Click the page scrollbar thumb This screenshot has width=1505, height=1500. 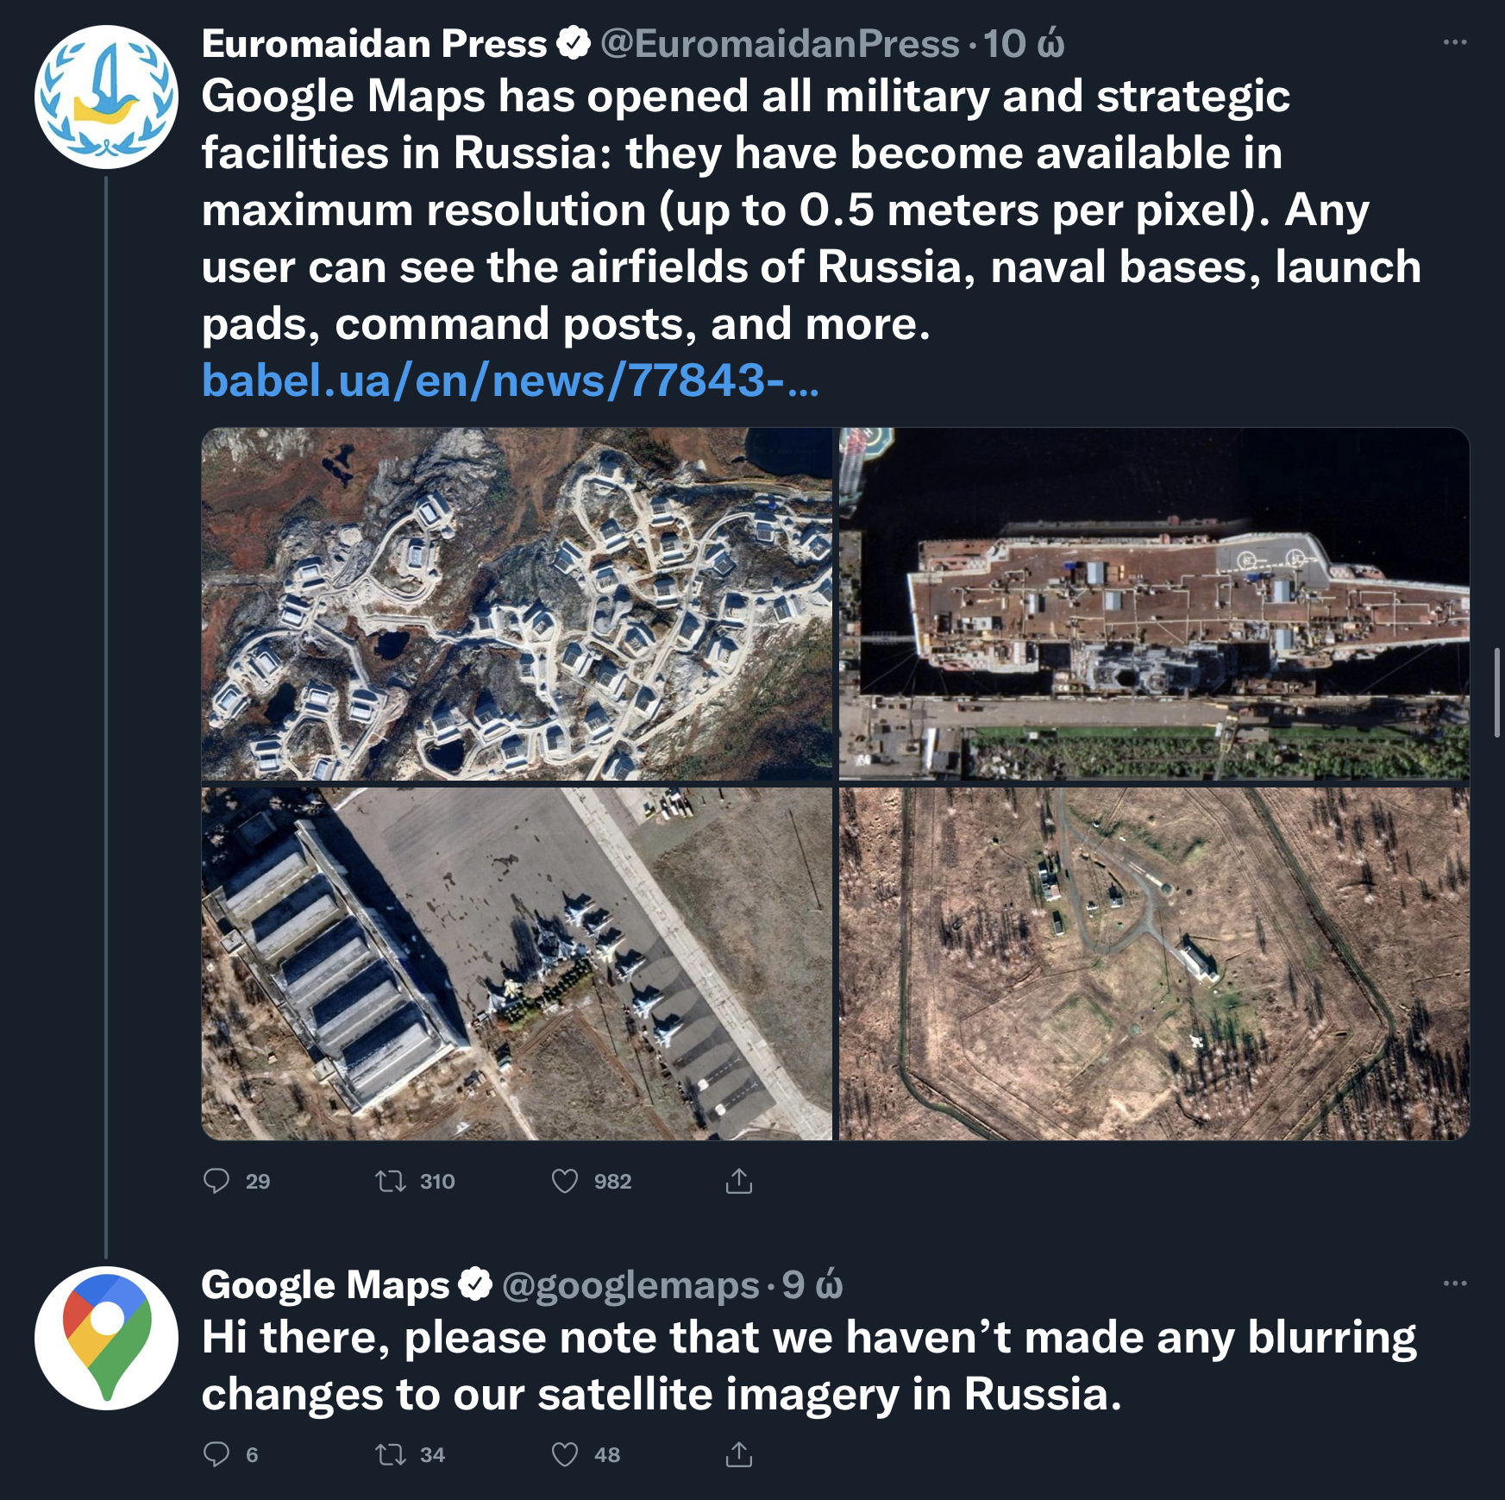click(x=1497, y=693)
